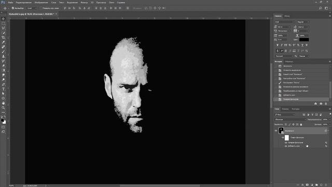Create a new adjustment layer icon

coord(312,185)
